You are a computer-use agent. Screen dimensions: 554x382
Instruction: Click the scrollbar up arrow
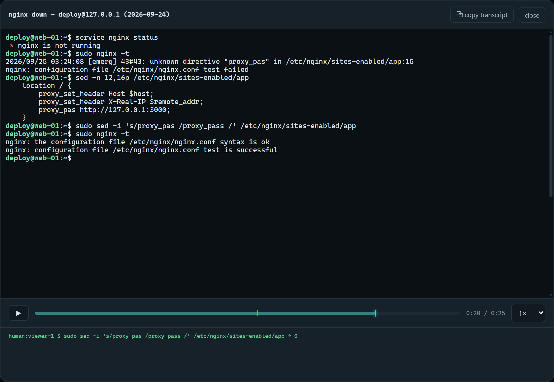[x=551, y=32]
